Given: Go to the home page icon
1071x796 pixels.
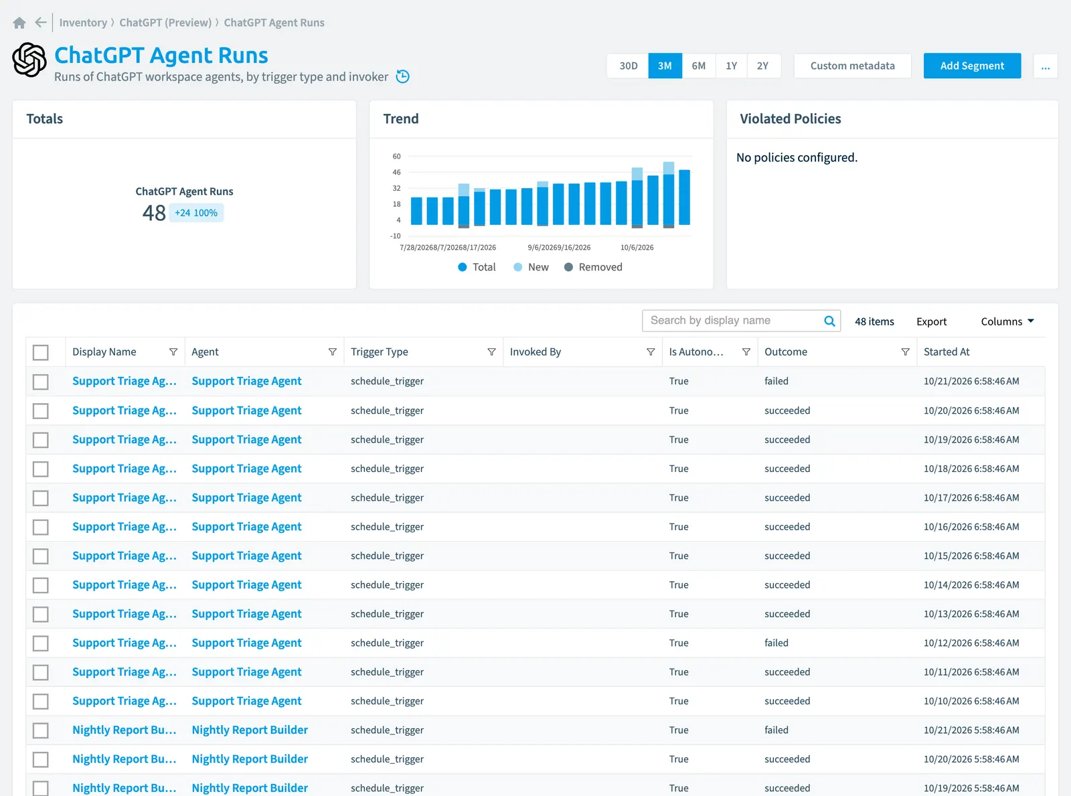Looking at the screenshot, I should pyautogui.click(x=19, y=23).
